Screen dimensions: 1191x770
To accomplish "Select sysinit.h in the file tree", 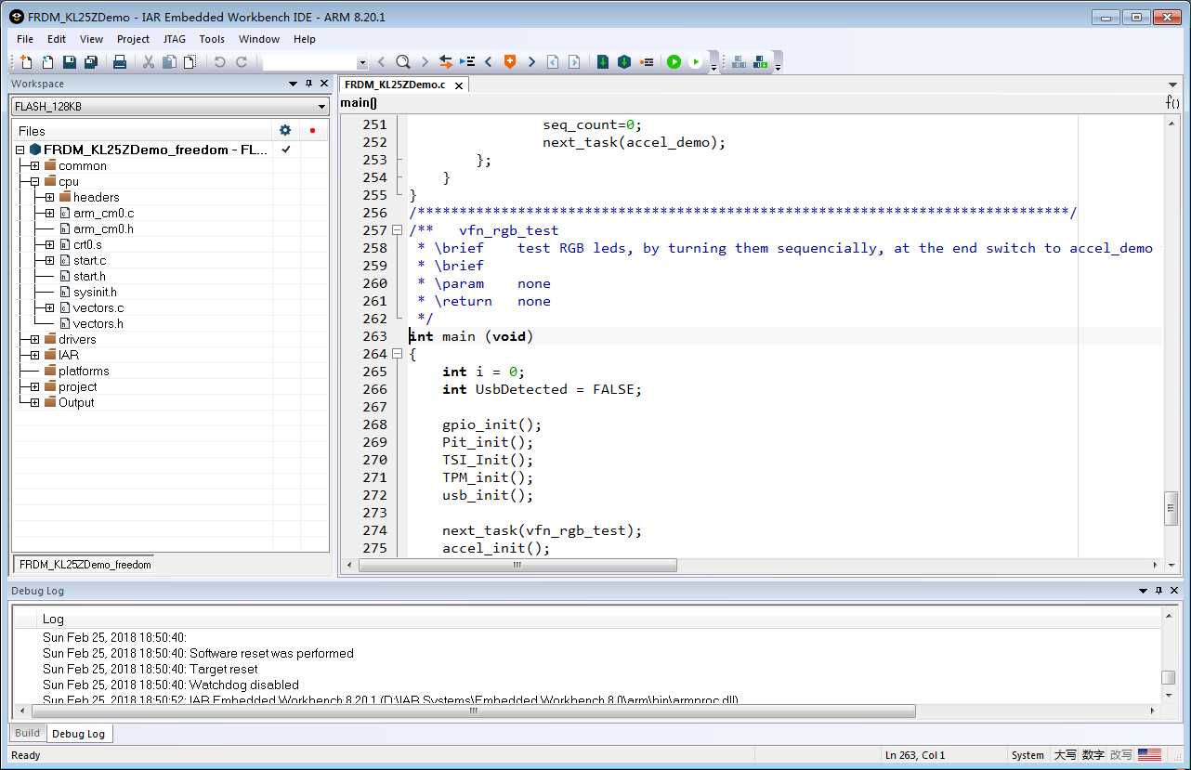I will 95,293.
